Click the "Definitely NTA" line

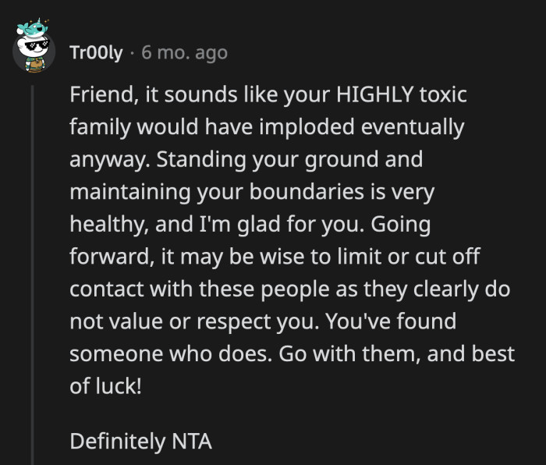(x=140, y=441)
